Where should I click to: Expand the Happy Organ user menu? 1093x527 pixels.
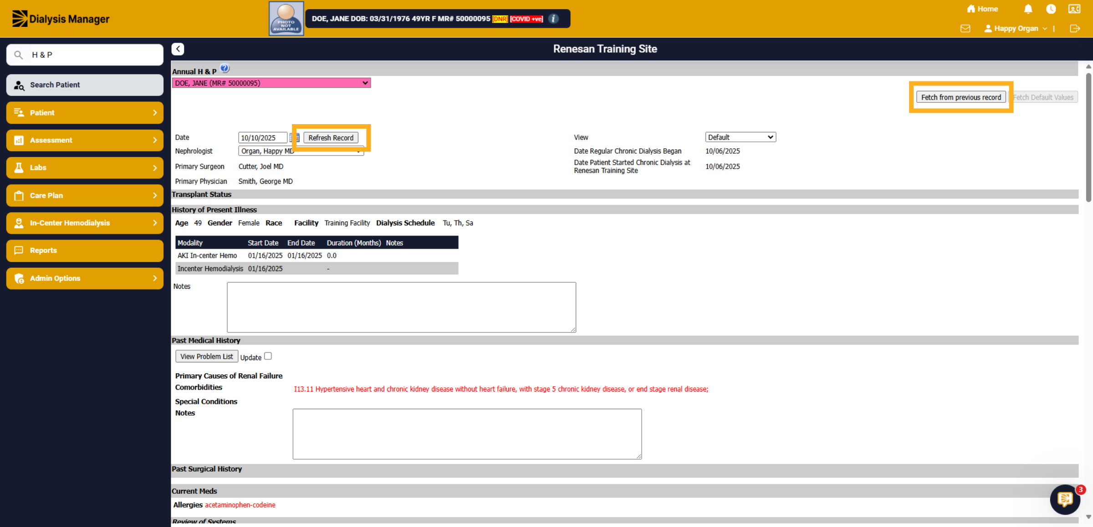(x=1016, y=29)
